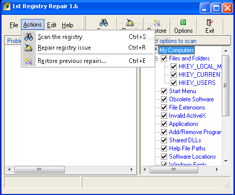Click the Restore toolbar icon
The height and width of the screenshot is (195, 235).
pos(157,23)
